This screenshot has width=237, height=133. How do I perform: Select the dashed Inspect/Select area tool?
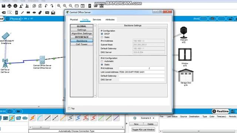(x=9, y=12)
